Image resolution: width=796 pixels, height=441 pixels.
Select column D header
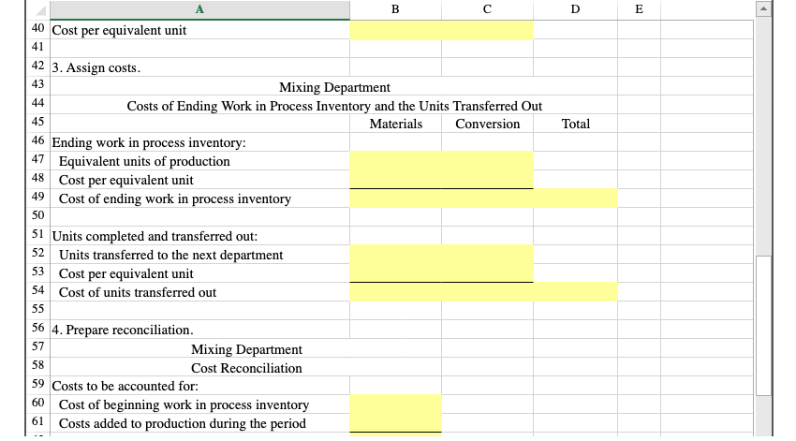[575, 9]
